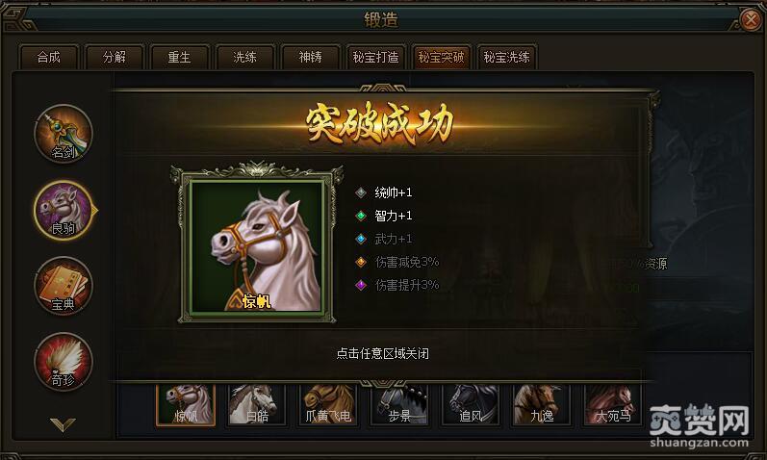The width and height of the screenshot is (767, 460).
Task: Close the 锻造 forge window
Action: click(751, 20)
